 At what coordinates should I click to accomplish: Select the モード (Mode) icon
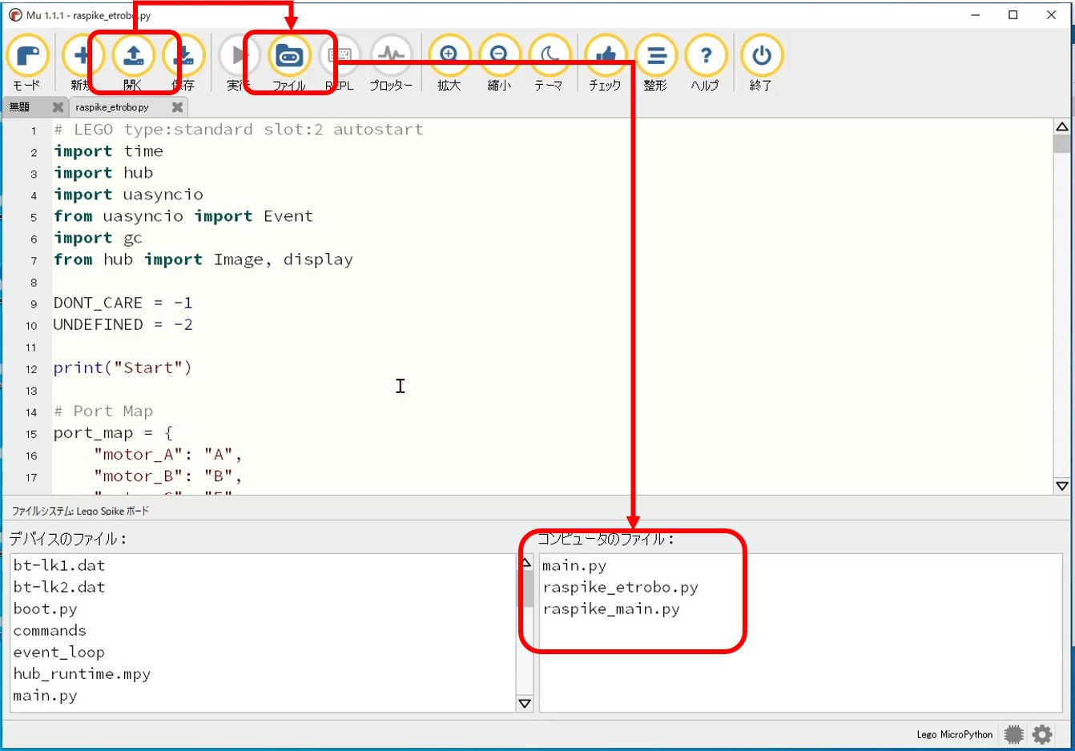point(28,56)
